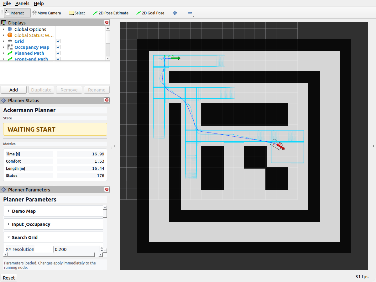
Task: Click the Length [m] metric value 16.44
Action: click(x=98, y=168)
